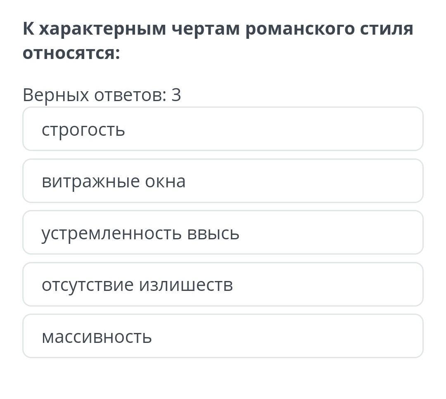Screen dimensions: 446x399
Task: Click the word «ввысь» in third option
Action: click(x=213, y=234)
